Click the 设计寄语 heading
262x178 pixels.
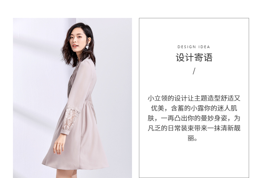coord(194,57)
